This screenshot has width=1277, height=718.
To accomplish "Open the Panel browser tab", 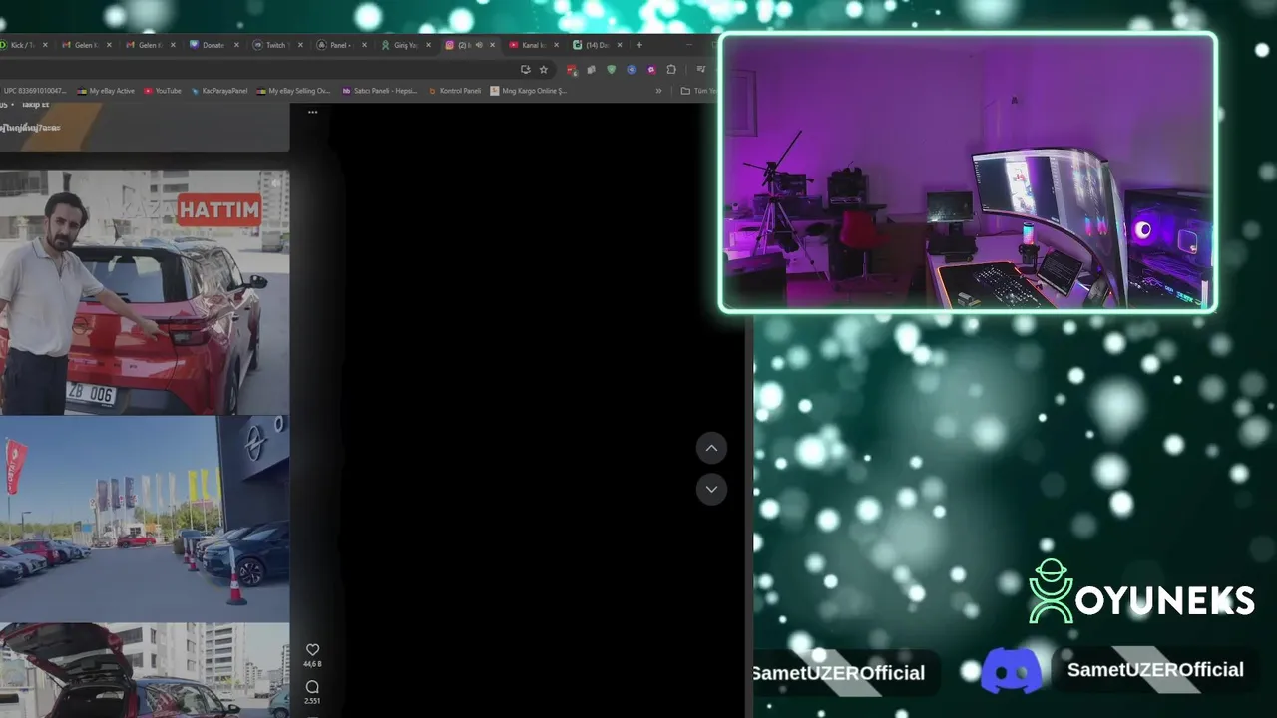I will pyautogui.click(x=340, y=45).
